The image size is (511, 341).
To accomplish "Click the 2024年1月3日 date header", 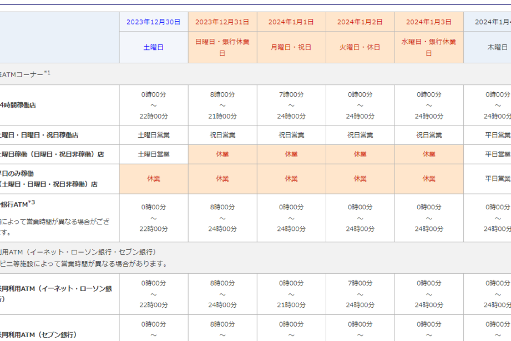I will click(x=428, y=22).
